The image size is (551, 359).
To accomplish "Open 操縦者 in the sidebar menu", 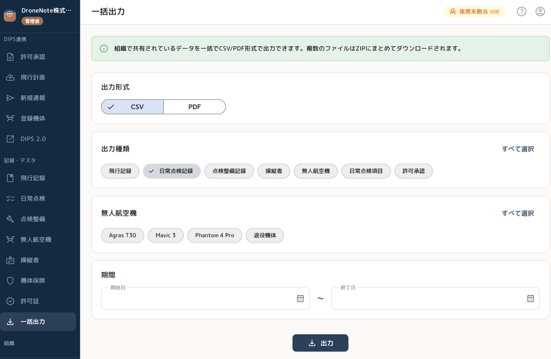I will point(29,260).
